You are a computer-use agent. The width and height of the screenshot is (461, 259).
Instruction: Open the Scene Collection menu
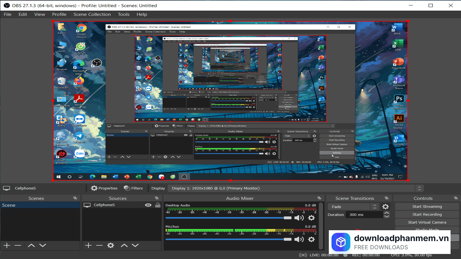pyautogui.click(x=92, y=14)
